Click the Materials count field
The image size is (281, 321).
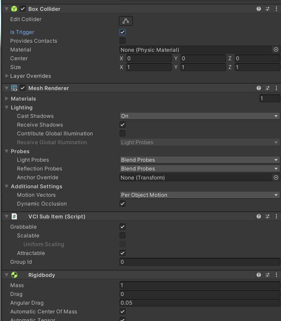(270, 99)
